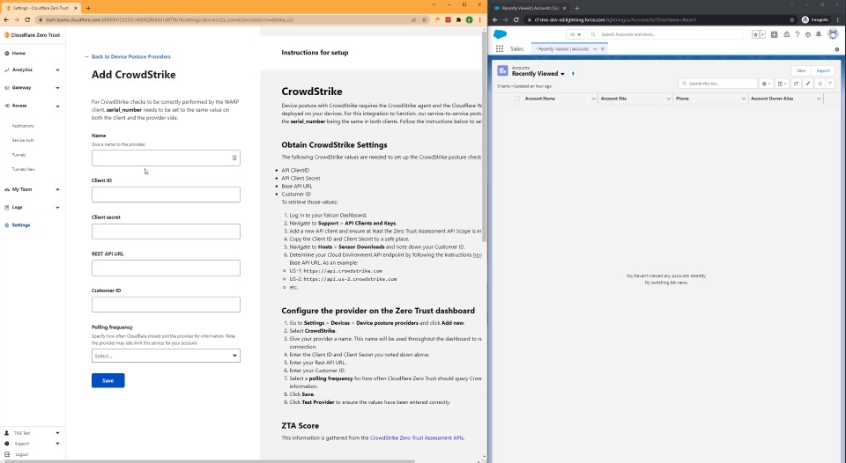
Task: Open Phone column dropdown
Action: coord(743,99)
